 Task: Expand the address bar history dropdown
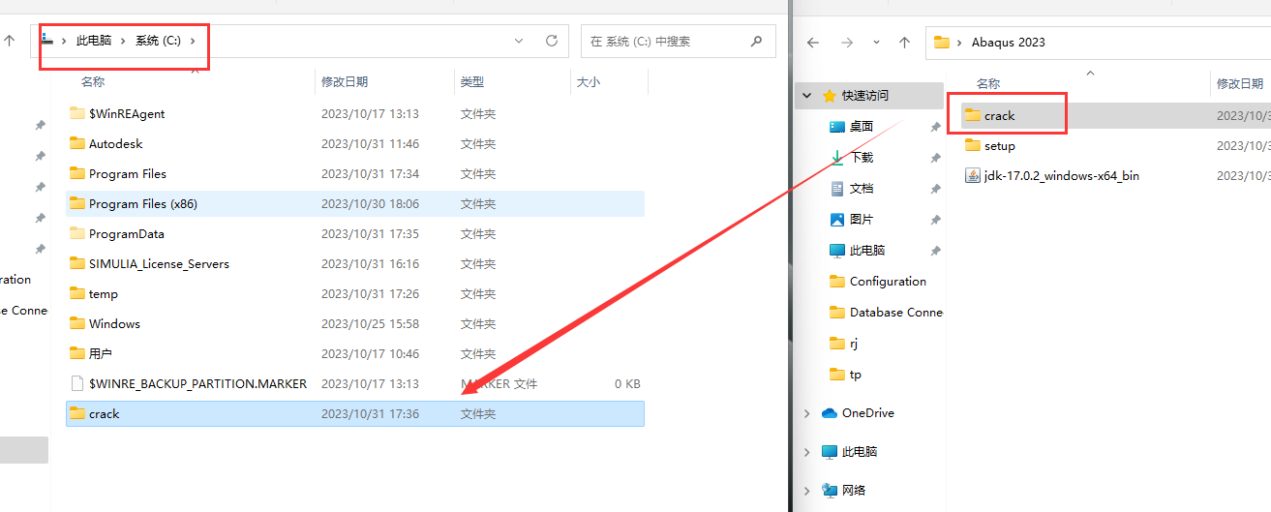click(x=519, y=42)
